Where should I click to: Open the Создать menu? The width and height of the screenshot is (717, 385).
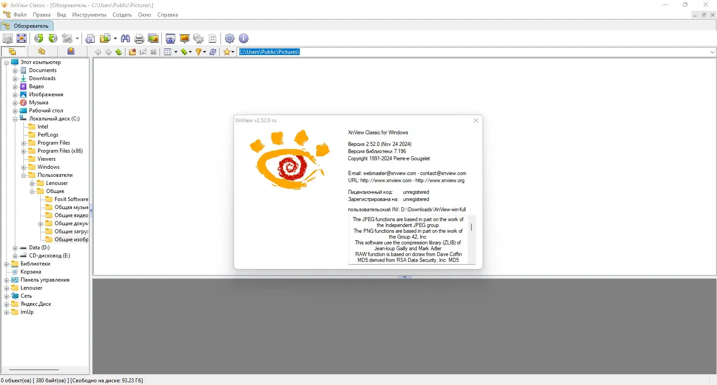[122, 15]
